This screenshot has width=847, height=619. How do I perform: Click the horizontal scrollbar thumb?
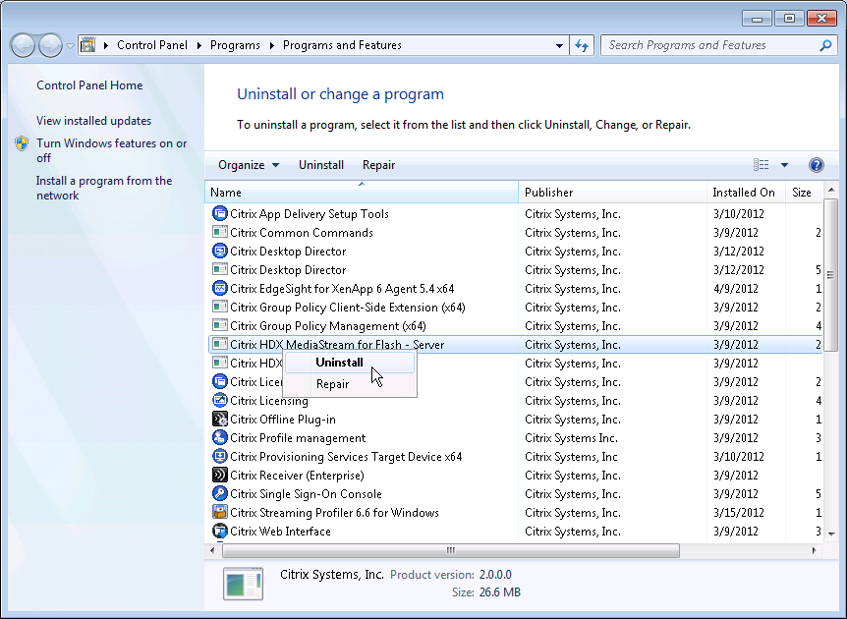(451, 550)
